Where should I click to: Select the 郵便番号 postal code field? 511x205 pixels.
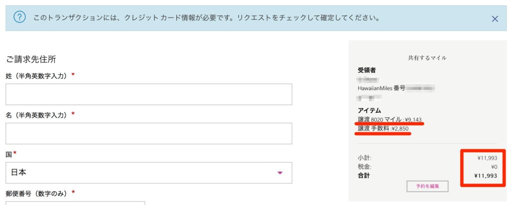pyautogui.click(x=75, y=203)
